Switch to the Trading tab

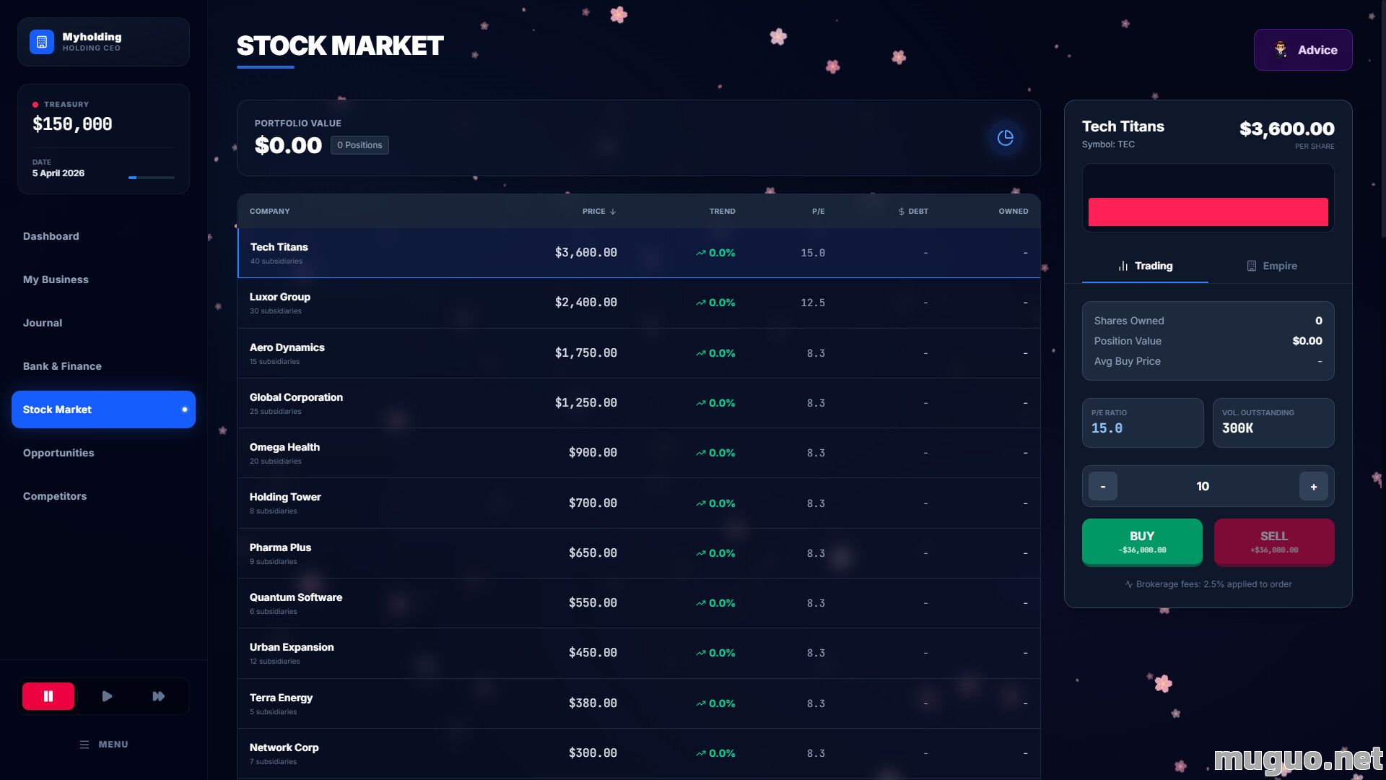pos(1145,266)
